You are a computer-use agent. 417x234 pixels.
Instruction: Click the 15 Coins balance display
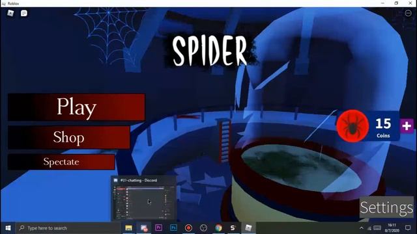pos(383,128)
